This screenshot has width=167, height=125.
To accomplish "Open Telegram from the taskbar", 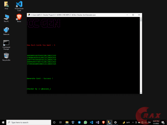I will pos(79,122).
